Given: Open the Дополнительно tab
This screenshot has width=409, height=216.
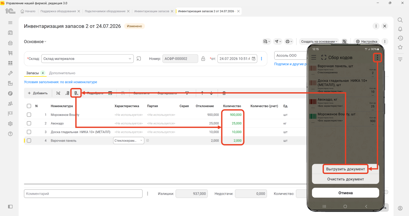Looking at the screenshot, I should (62, 73).
